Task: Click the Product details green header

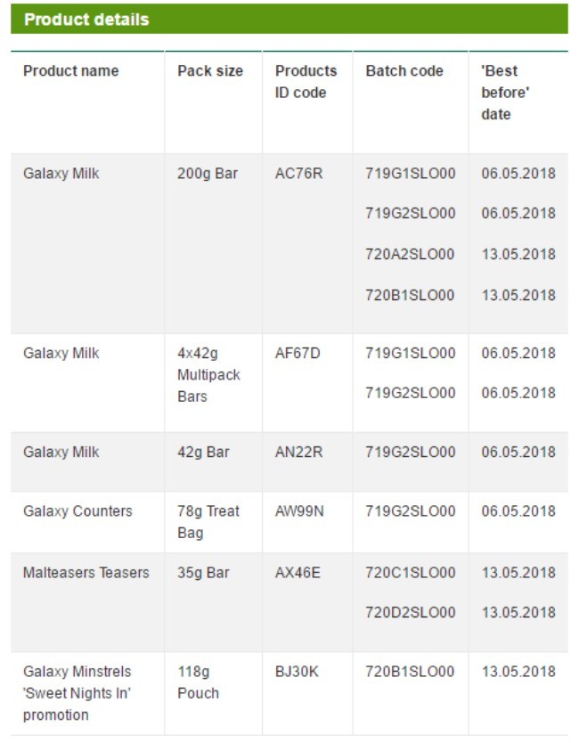Action: coord(289,19)
